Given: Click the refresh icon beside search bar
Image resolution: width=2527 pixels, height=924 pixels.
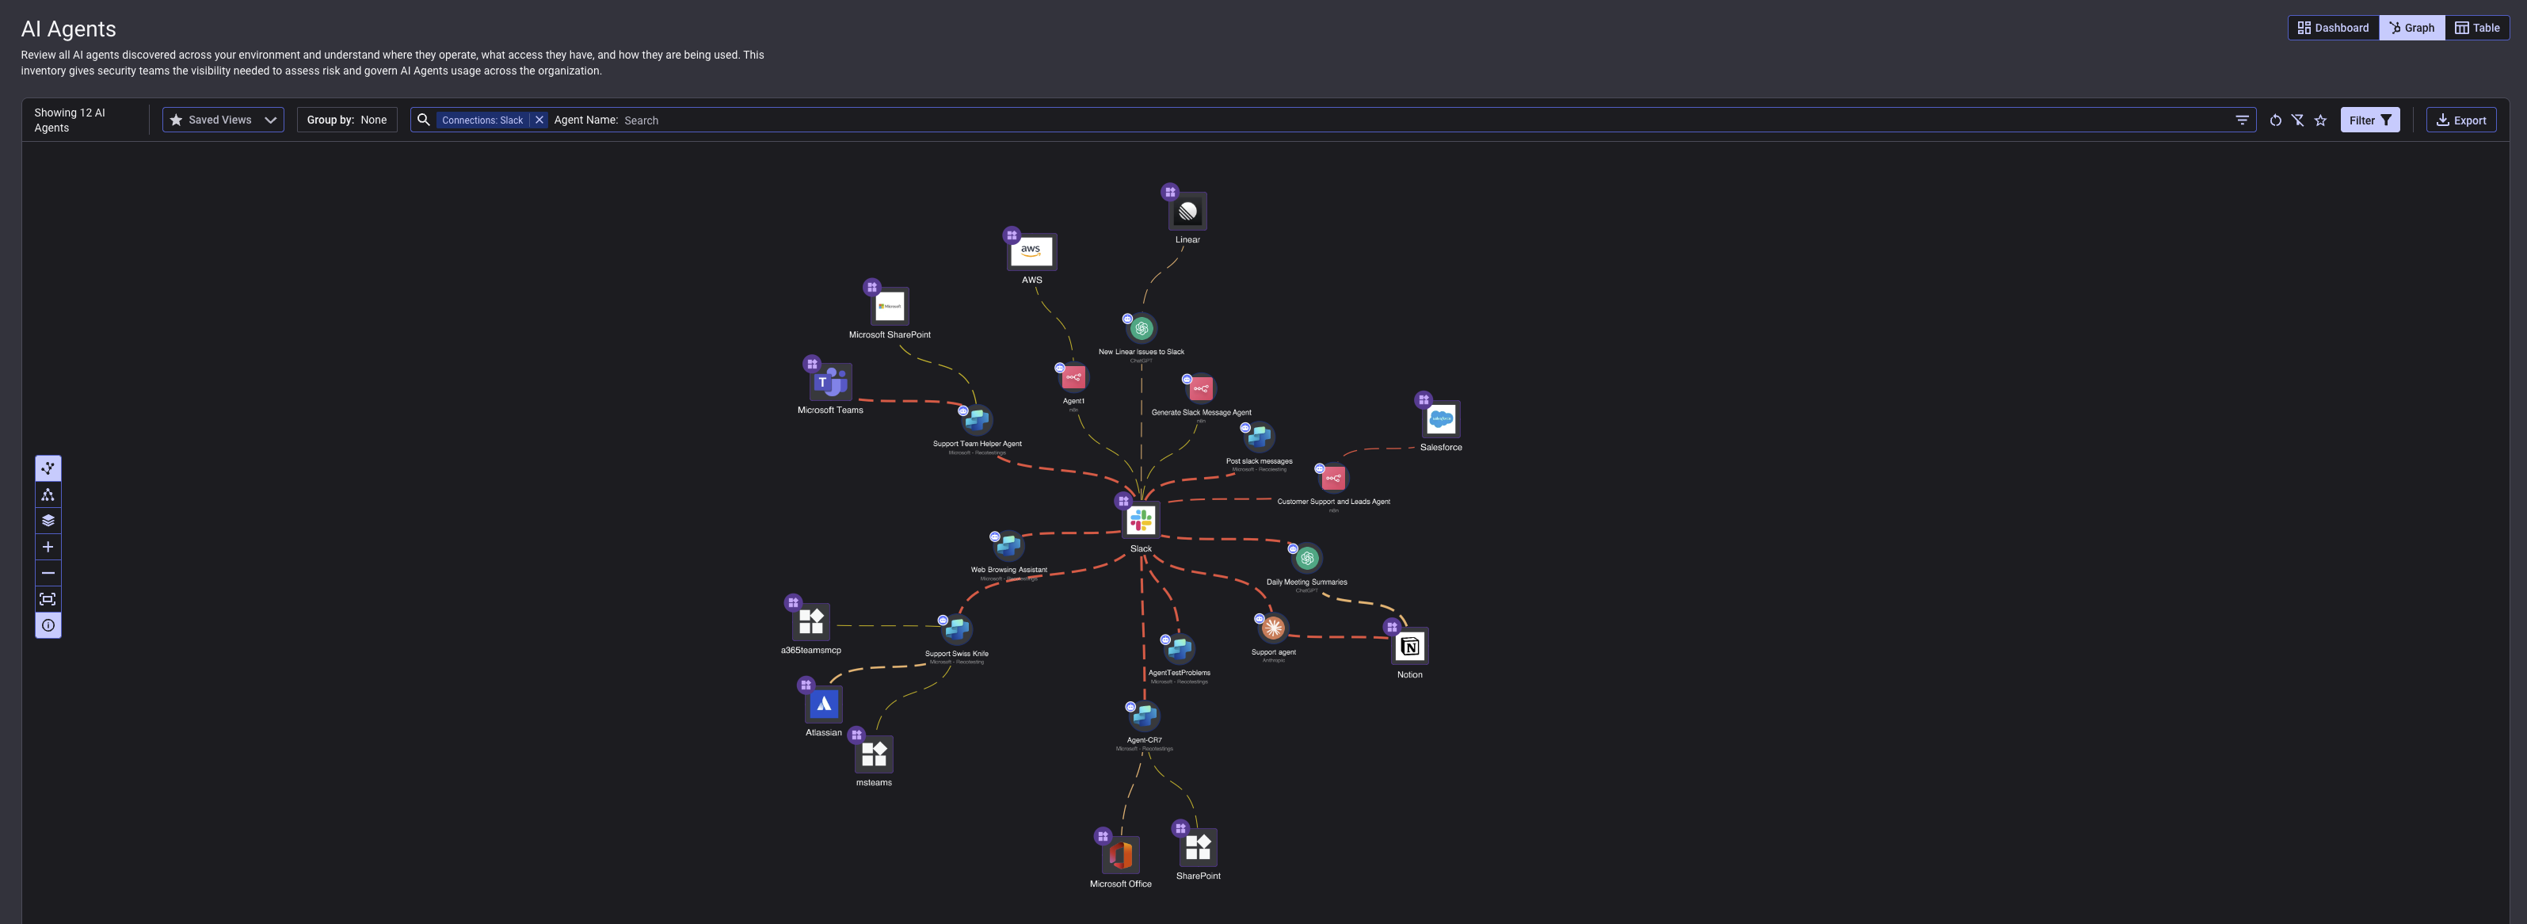Looking at the screenshot, I should (x=2275, y=120).
